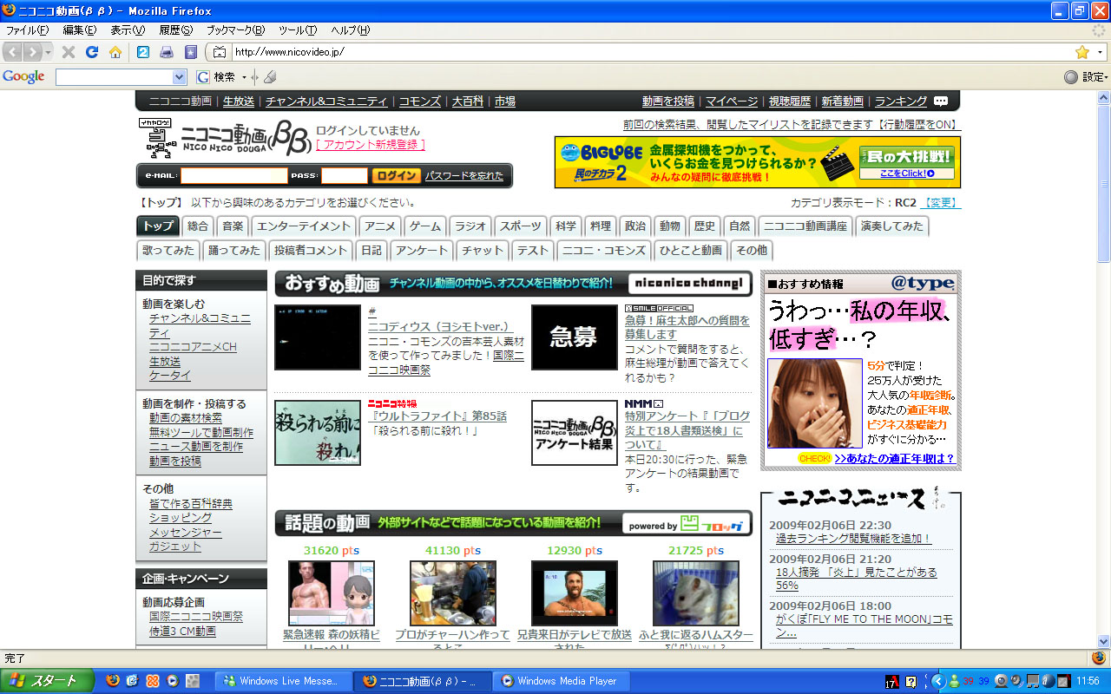Viewport: 1111px width, 694px height.
Task: Click the e-mail login input field
Action: coord(233,175)
